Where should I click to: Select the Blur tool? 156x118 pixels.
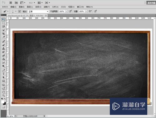(3, 62)
